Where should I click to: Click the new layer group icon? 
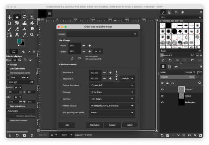pos(168,135)
